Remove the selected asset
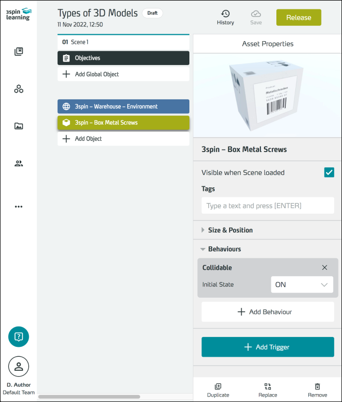 pyautogui.click(x=317, y=390)
